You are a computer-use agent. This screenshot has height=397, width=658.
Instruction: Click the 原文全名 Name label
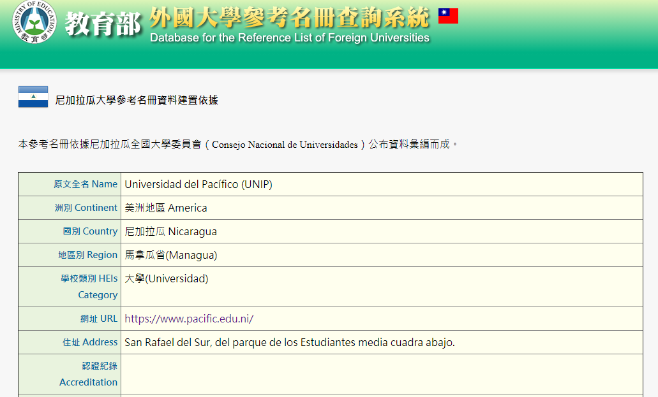[x=86, y=184]
